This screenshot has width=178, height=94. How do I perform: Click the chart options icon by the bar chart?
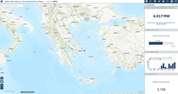coord(176,55)
